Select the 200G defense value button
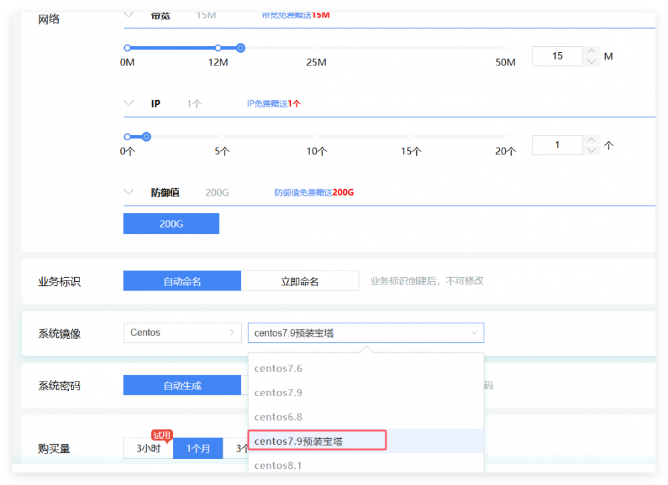Viewport: 668px width, 485px height. click(171, 224)
